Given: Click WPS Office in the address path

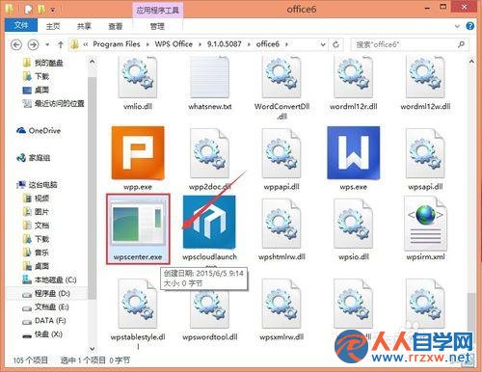Looking at the screenshot, I should 174,44.
